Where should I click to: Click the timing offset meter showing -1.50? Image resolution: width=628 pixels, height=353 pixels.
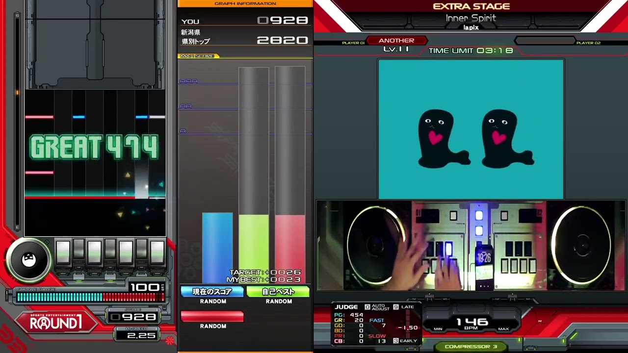[407, 328]
